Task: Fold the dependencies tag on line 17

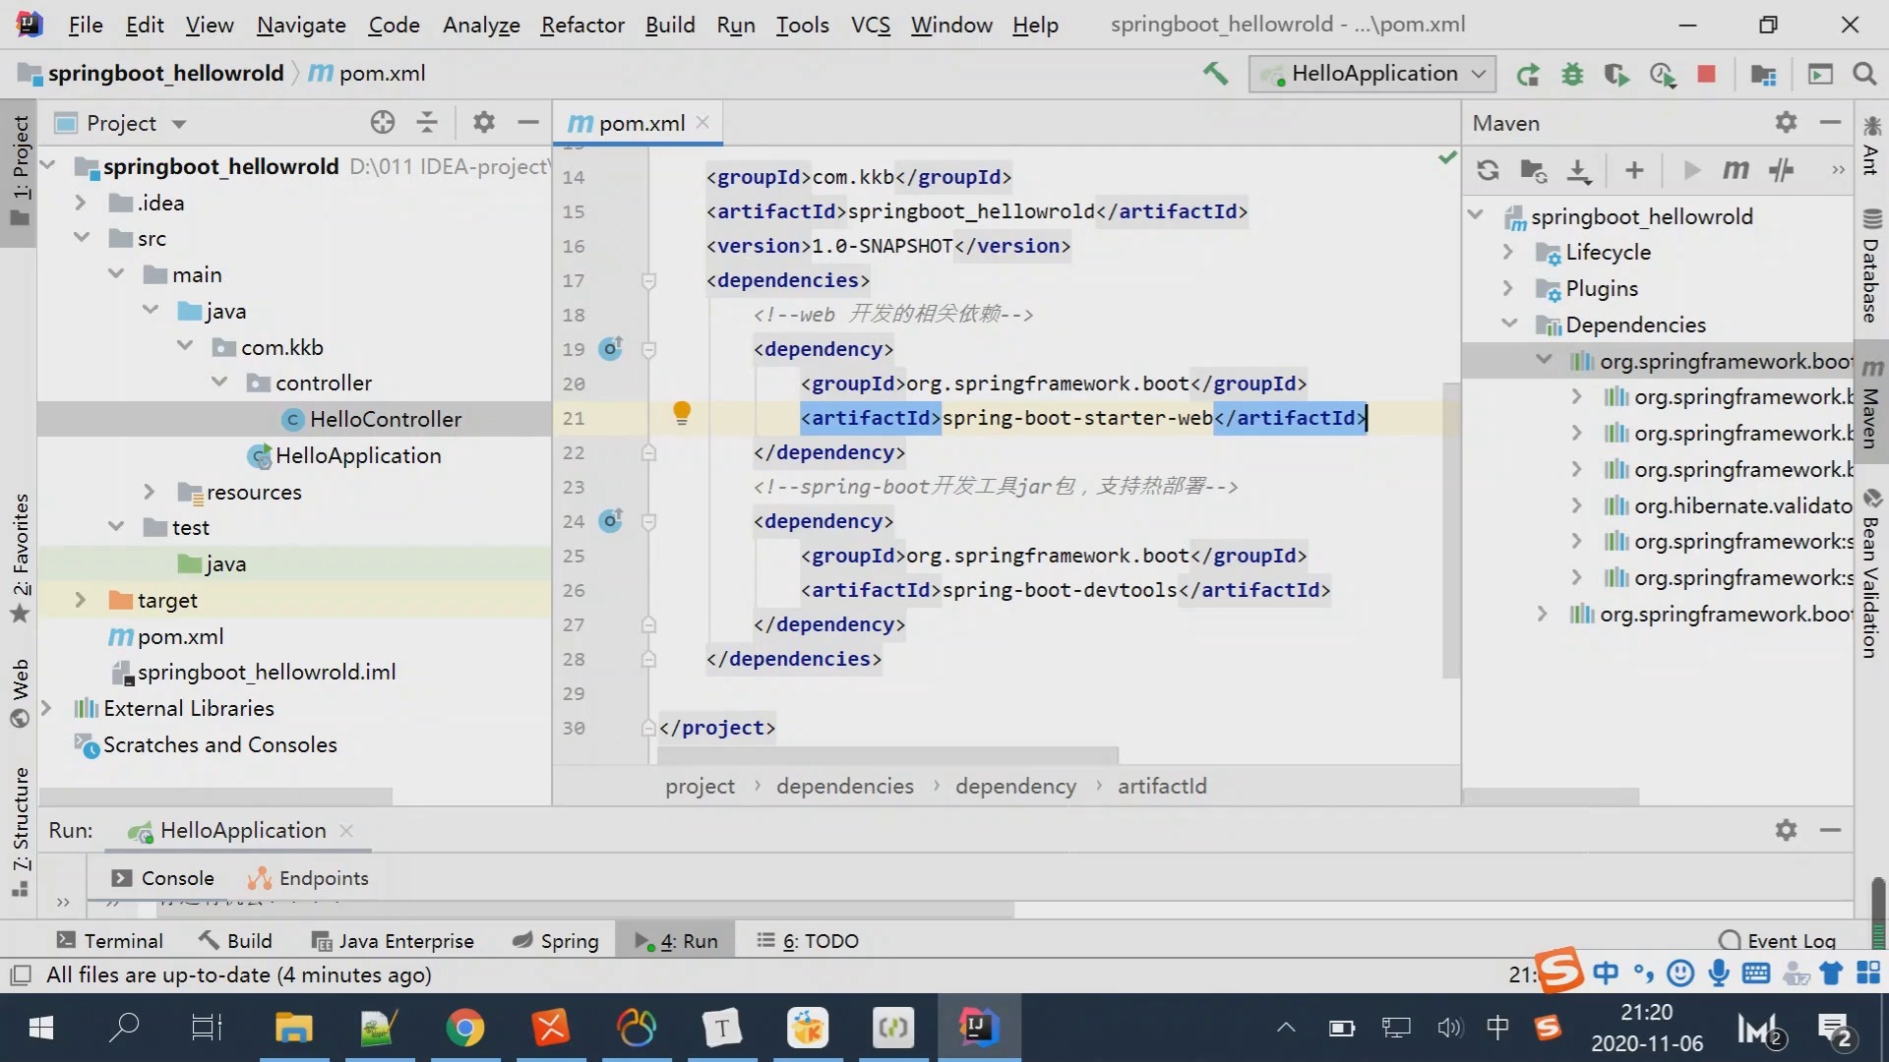Action: click(648, 281)
